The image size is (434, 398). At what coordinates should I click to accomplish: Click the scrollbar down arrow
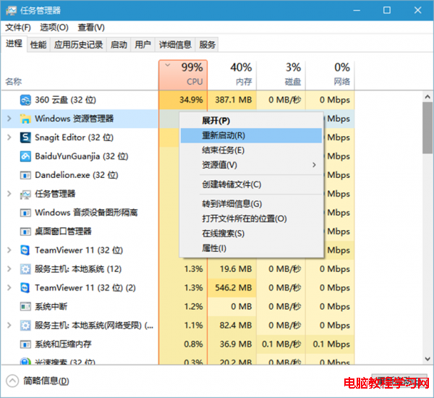point(427,359)
